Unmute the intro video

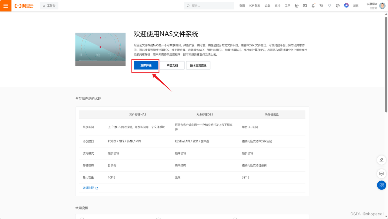(98, 55)
